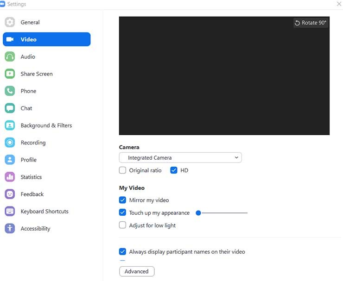The height and width of the screenshot is (281, 343).
Task: Select the Audio headphones icon
Action: 10,56
